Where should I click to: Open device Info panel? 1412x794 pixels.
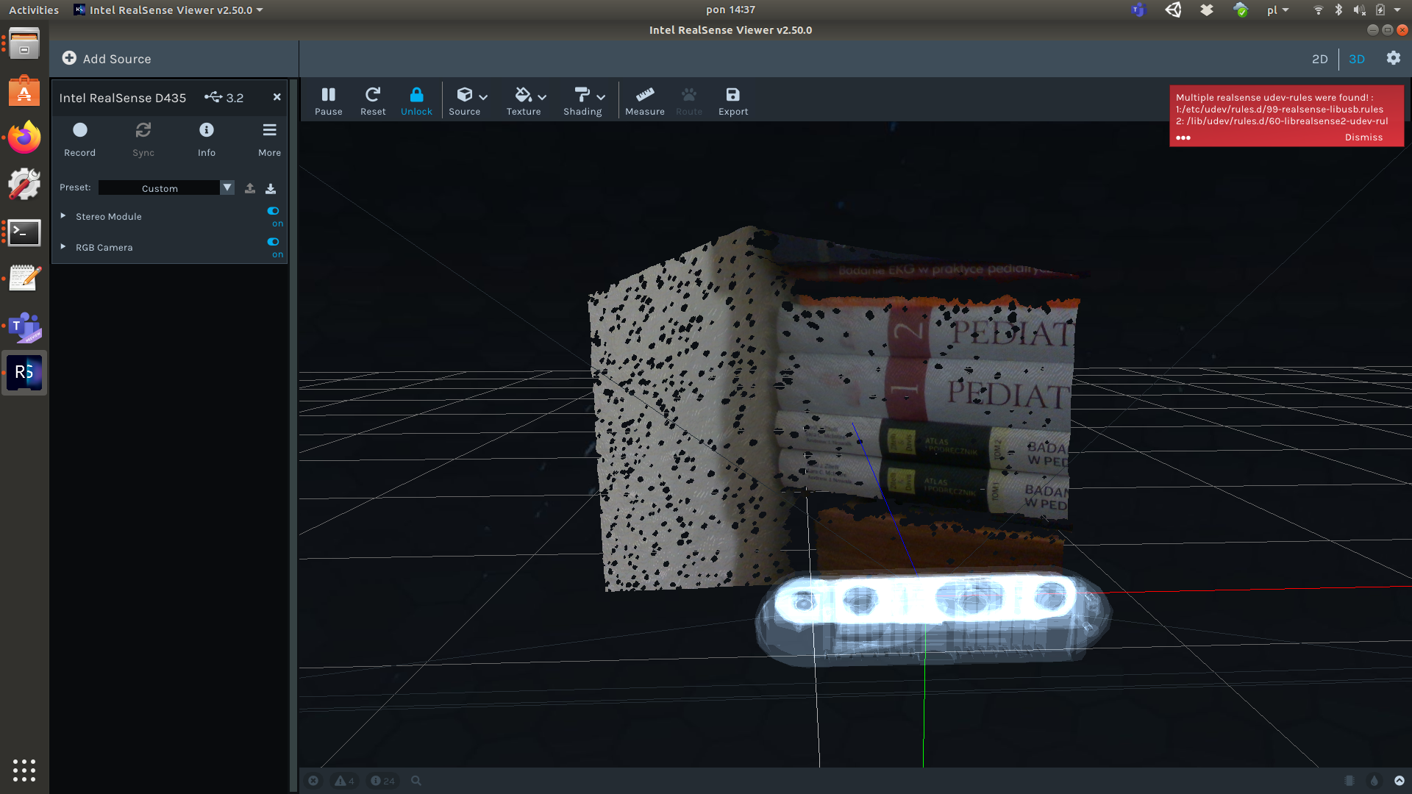coord(206,138)
